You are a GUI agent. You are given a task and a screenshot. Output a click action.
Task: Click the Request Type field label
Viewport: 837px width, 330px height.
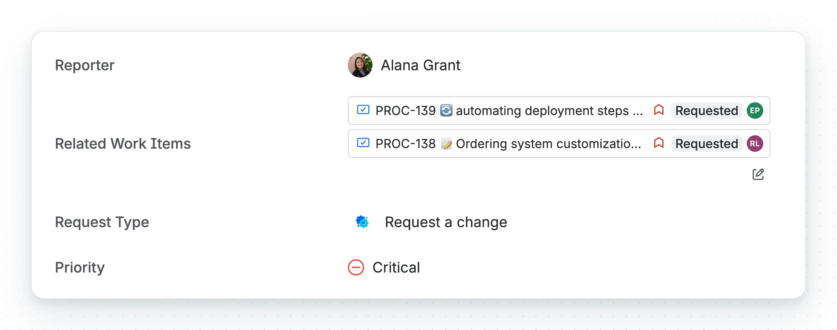tap(102, 222)
